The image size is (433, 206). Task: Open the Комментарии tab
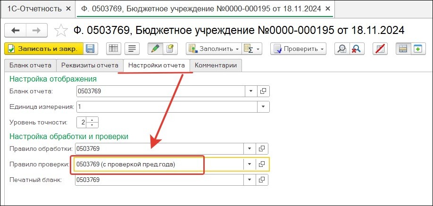tap(216, 66)
